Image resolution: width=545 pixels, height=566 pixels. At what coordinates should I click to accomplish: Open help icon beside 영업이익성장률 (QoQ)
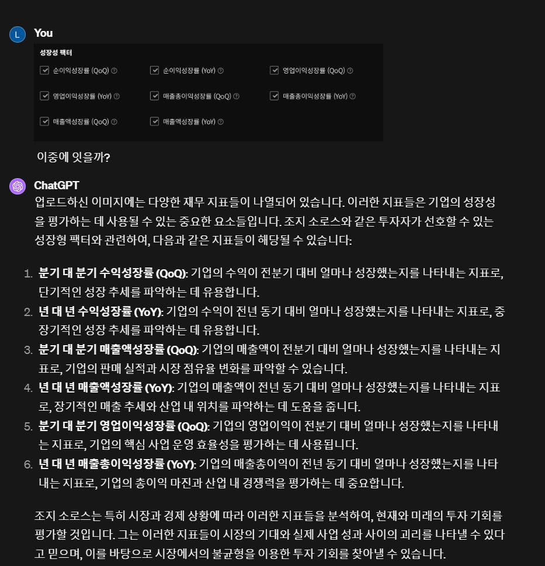pos(350,71)
